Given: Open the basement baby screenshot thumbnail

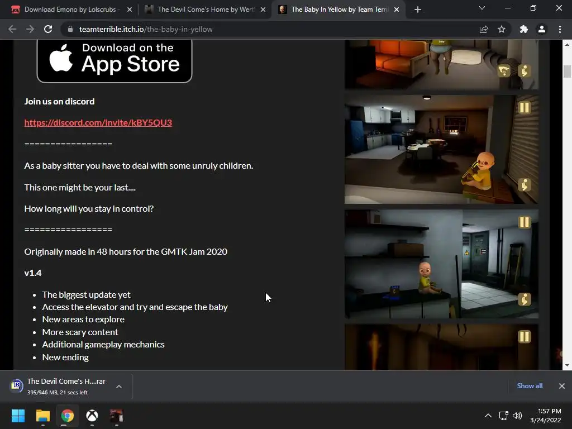Looking at the screenshot, I should pyautogui.click(x=441, y=264).
